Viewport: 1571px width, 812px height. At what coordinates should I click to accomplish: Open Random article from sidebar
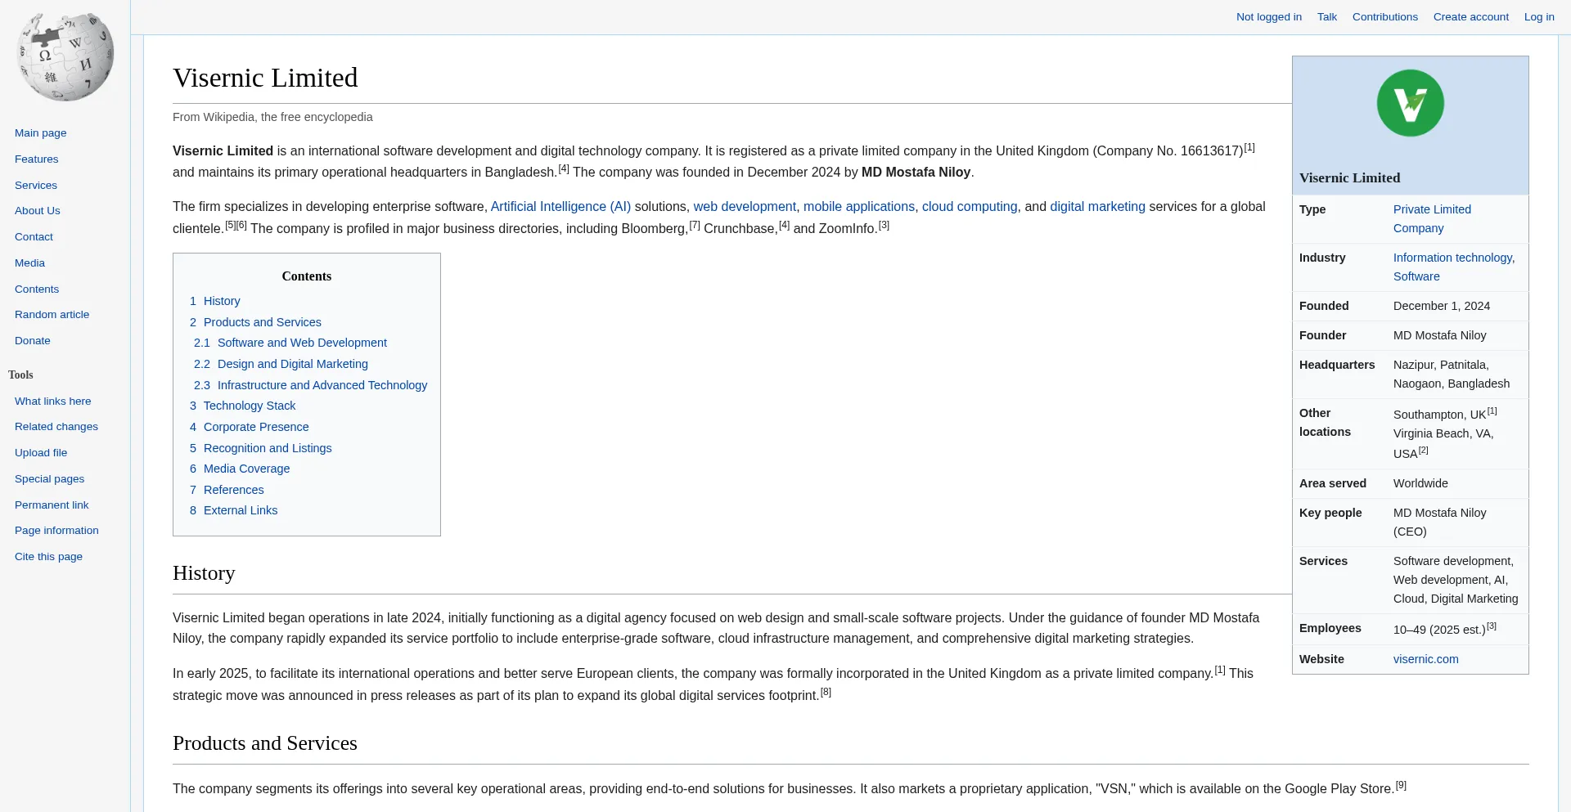[x=52, y=315]
